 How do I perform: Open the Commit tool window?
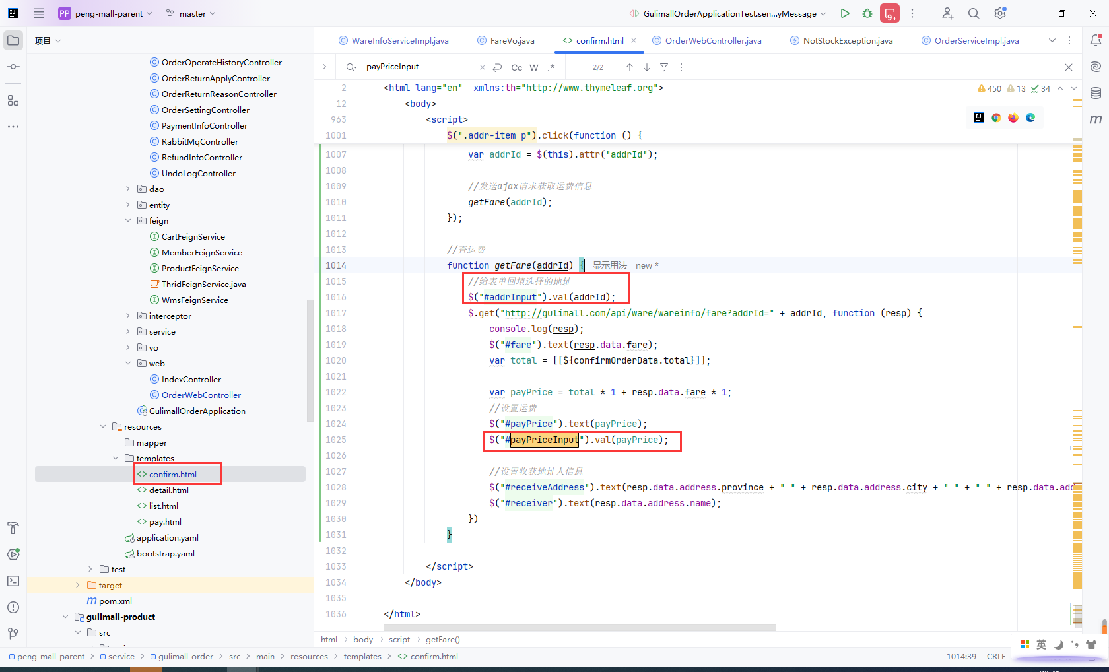[13, 67]
